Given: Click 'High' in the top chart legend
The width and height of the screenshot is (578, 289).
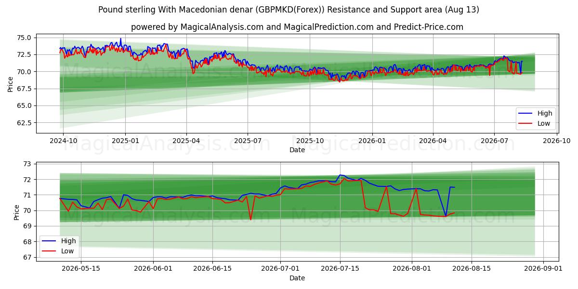Looking at the screenshot, I should click(x=545, y=113).
